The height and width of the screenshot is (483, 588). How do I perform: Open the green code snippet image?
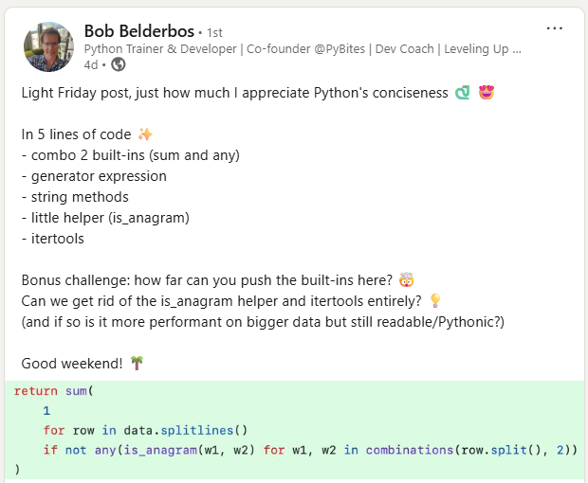coord(294,431)
